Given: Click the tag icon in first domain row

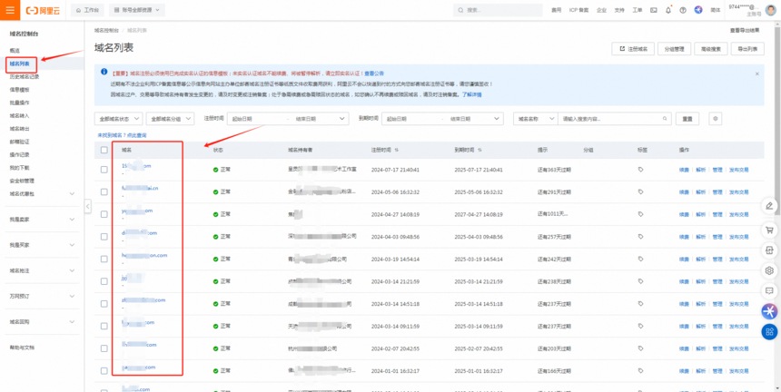Looking at the screenshot, I should 641,169.
